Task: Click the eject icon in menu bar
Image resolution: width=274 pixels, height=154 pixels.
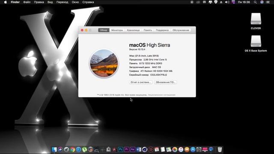Action: click(x=221, y=2)
